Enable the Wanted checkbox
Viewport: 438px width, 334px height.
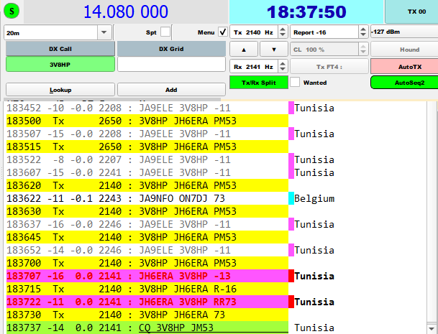click(x=295, y=83)
